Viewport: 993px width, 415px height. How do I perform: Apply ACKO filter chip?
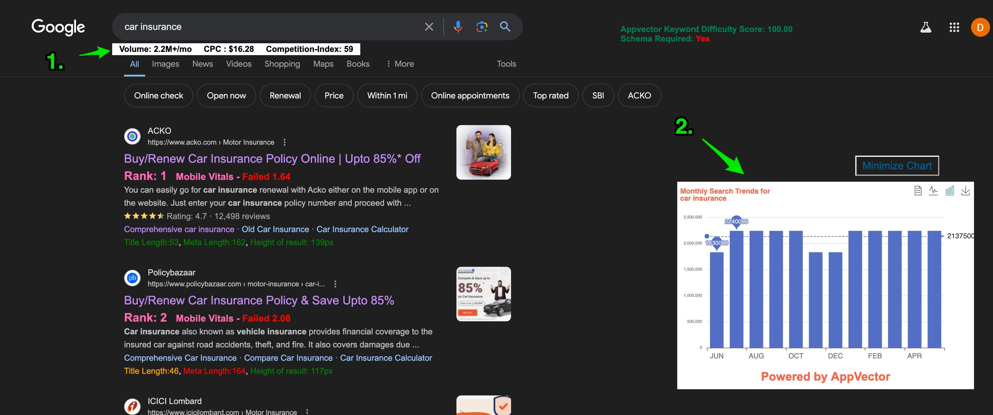pyautogui.click(x=639, y=95)
